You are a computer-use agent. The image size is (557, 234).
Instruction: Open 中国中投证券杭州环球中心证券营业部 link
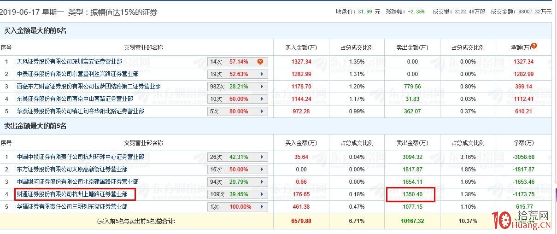click(80, 157)
